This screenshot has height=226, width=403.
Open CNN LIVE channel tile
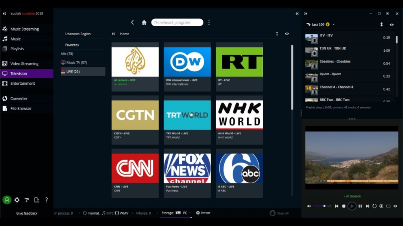point(135,173)
